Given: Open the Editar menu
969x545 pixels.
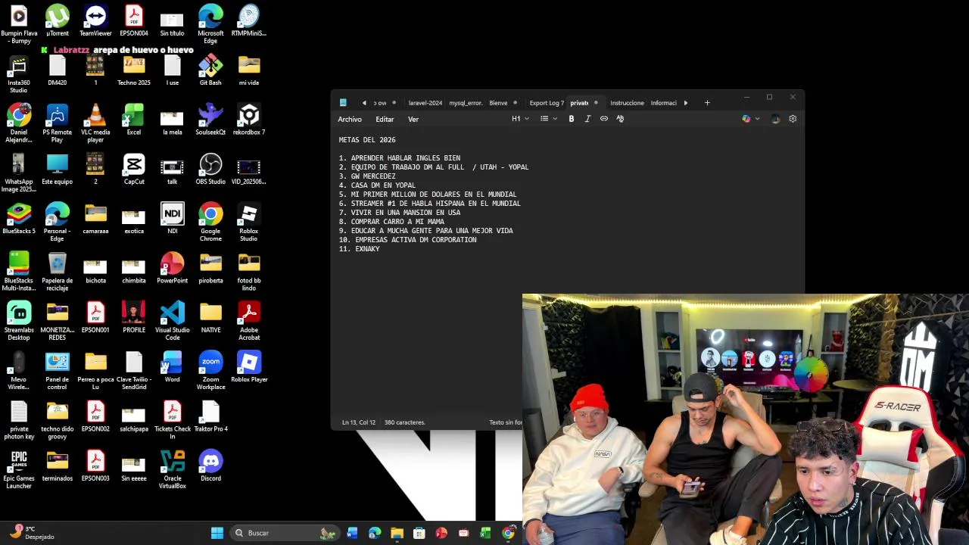Looking at the screenshot, I should click(x=385, y=120).
